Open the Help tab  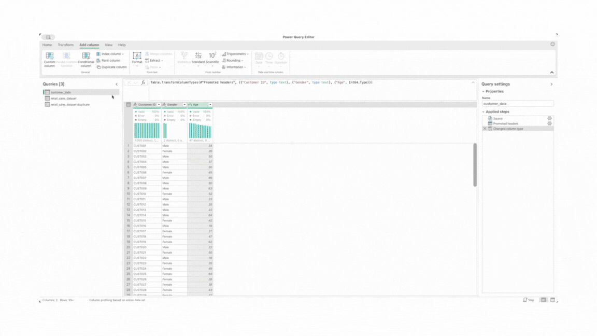[122, 45]
